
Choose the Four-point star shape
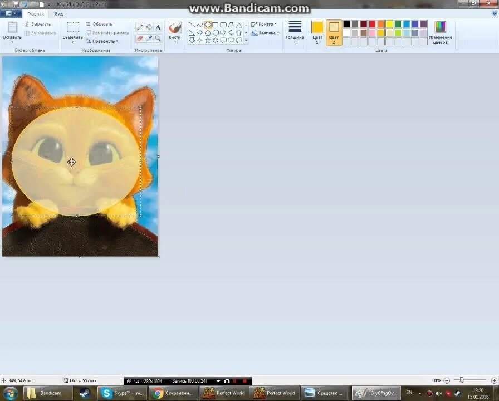[200, 40]
